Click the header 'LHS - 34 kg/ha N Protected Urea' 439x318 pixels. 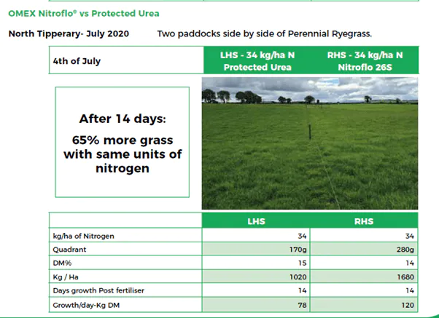coord(257,61)
